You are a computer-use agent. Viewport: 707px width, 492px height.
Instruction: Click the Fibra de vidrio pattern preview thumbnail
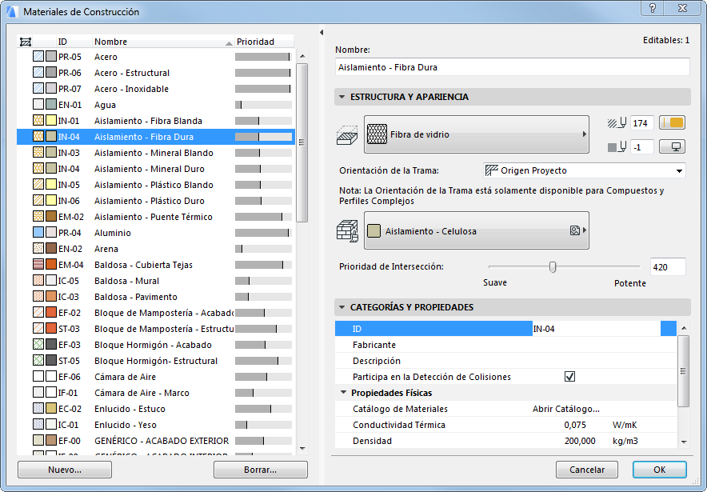[377, 134]
